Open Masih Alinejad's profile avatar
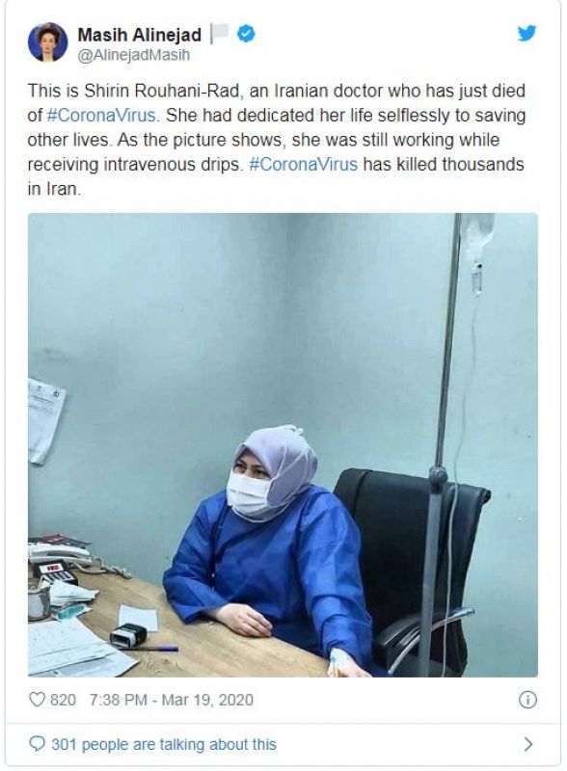 [x=48, y=41]
